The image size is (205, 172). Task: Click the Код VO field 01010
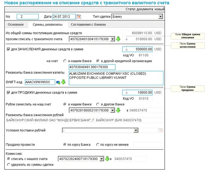coord(144,98)
